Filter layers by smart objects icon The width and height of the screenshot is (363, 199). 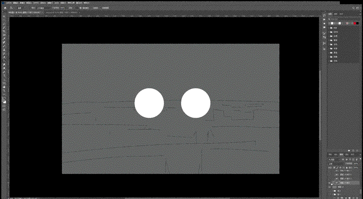[357, 159]
